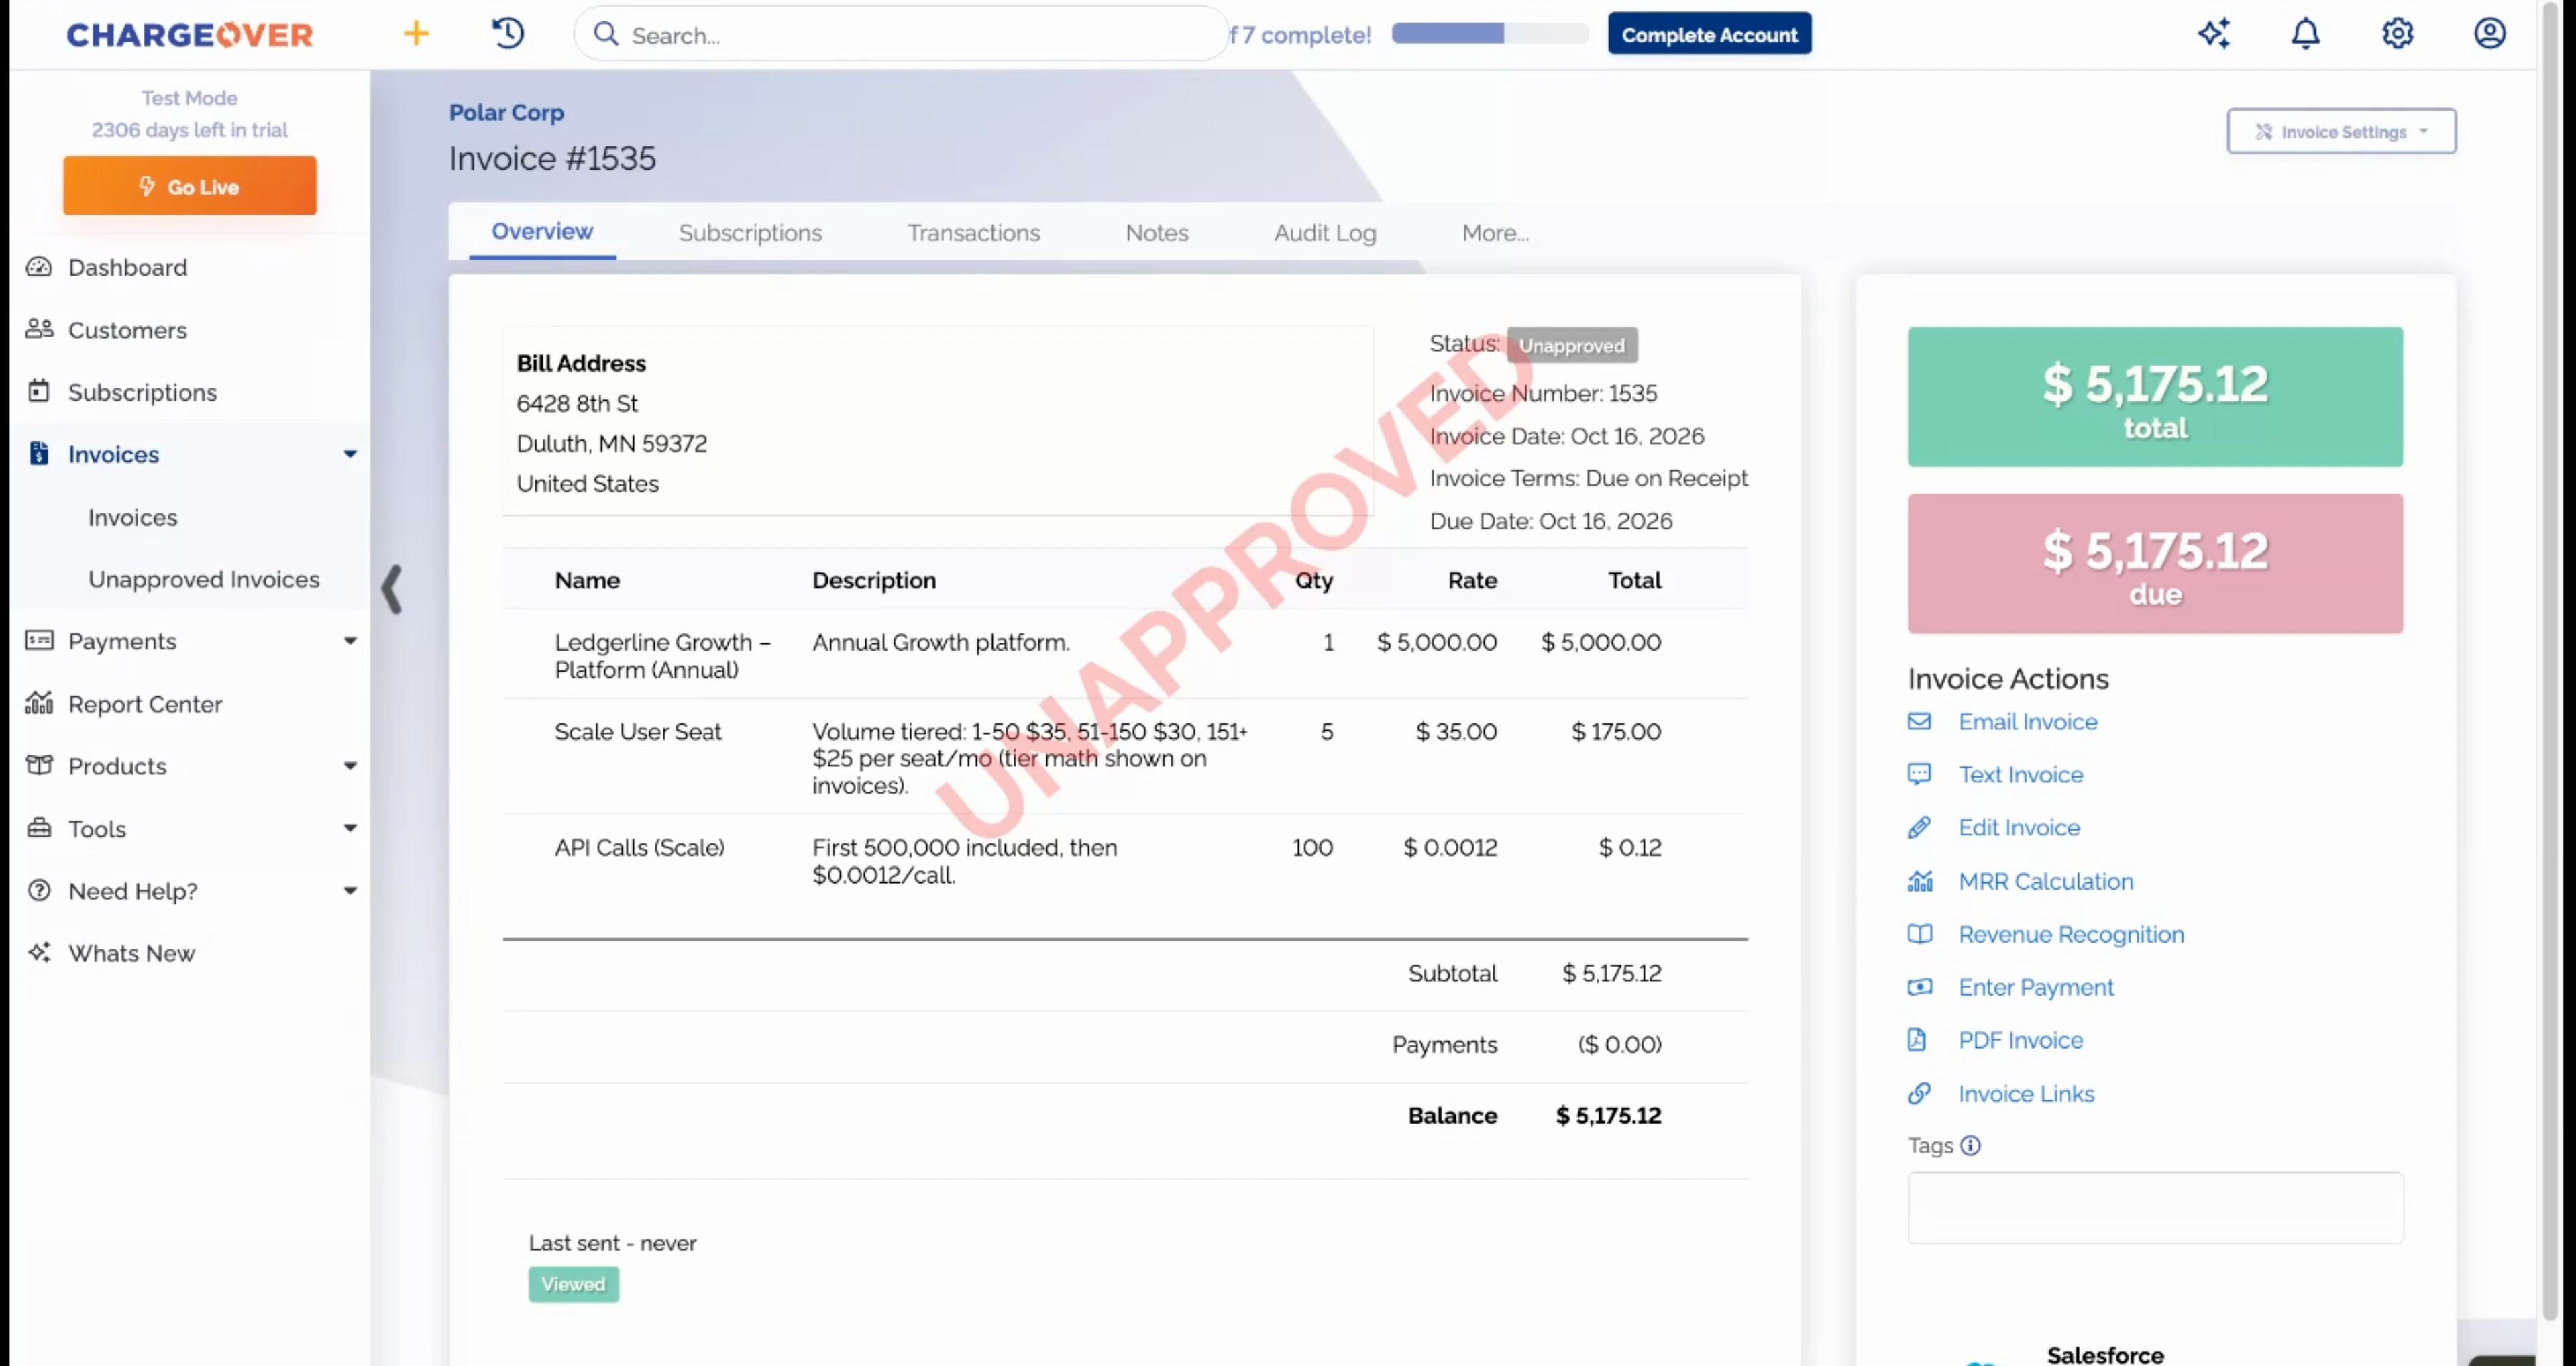This screenshot has height=1366, width=2576.
Task: Click the green $5,175.12 total tile
Action: [2155, 397]
